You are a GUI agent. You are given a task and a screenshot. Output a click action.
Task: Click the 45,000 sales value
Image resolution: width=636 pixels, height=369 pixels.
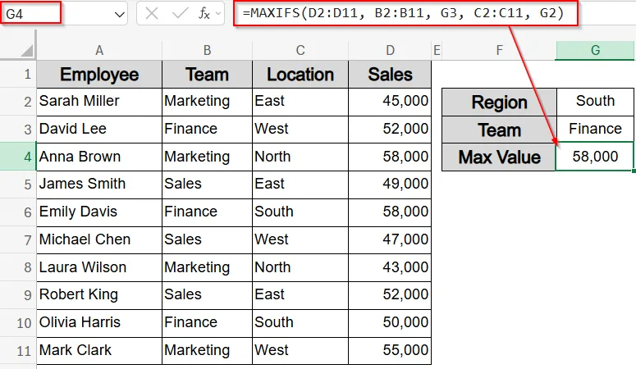[x=390, y=101]
